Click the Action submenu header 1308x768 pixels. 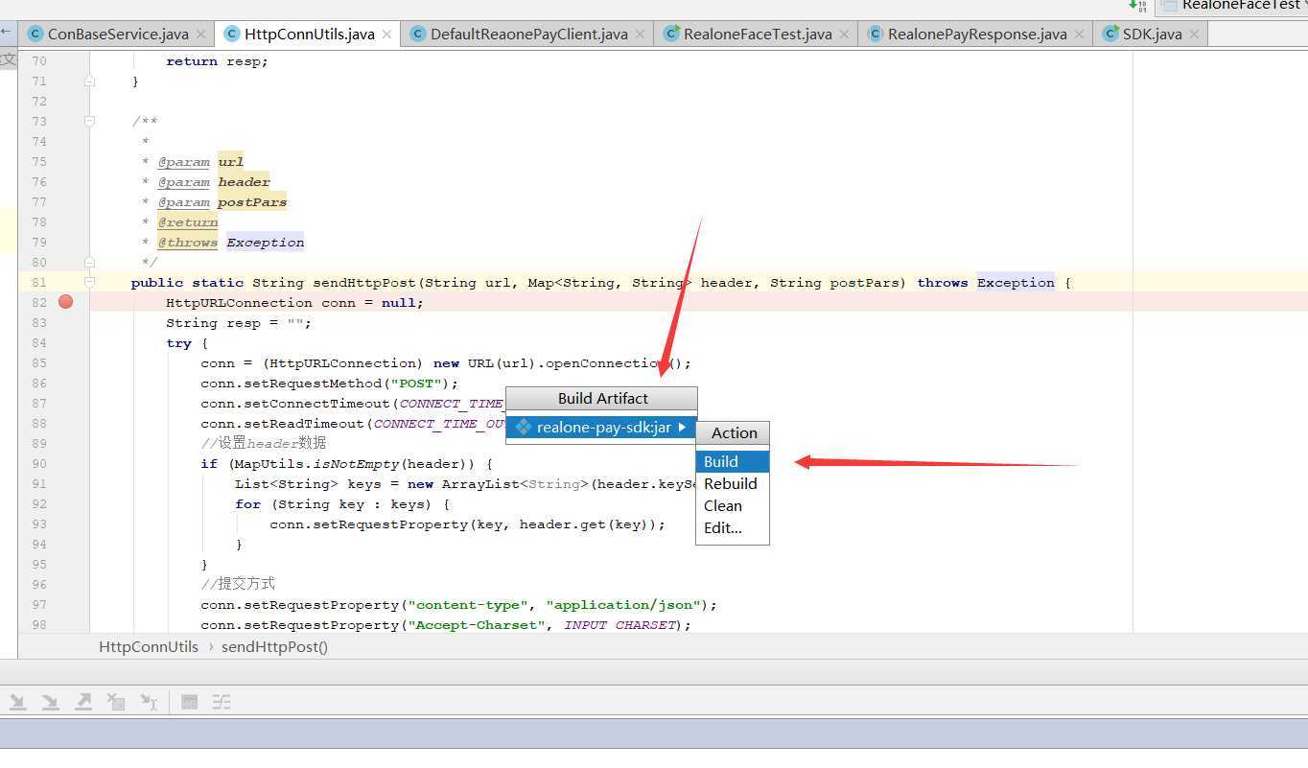coord(734,432)
